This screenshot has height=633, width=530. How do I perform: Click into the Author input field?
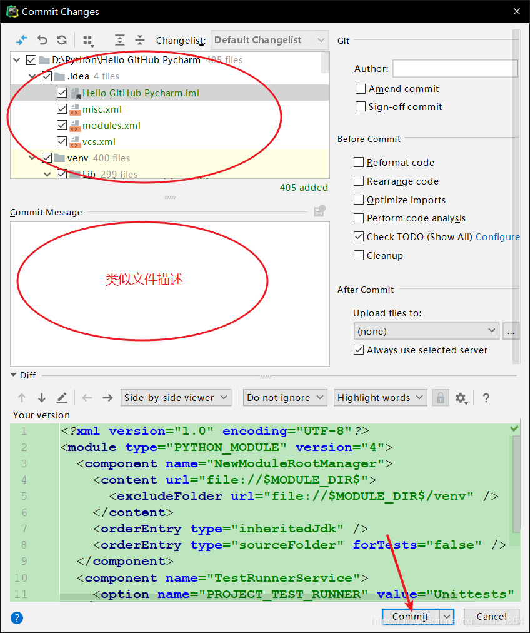coord(456,69)
